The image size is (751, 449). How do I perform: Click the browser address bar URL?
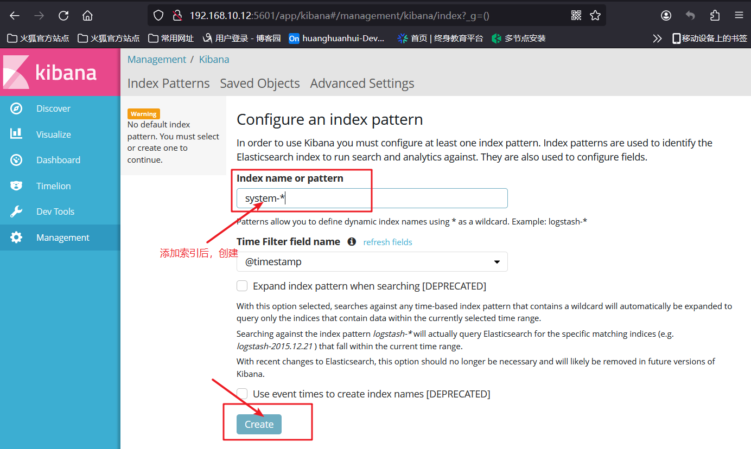(339, 16)
